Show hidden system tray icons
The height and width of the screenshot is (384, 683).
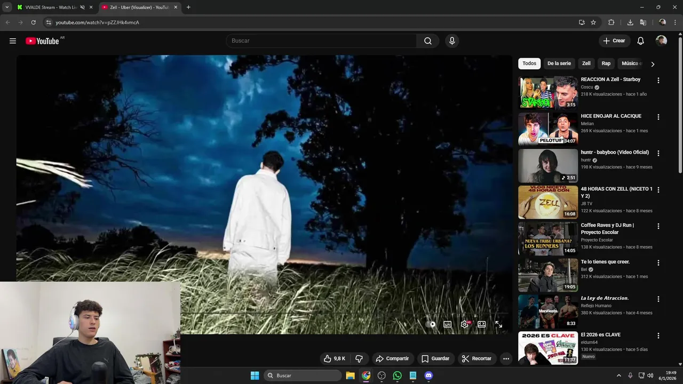[619, 375]
